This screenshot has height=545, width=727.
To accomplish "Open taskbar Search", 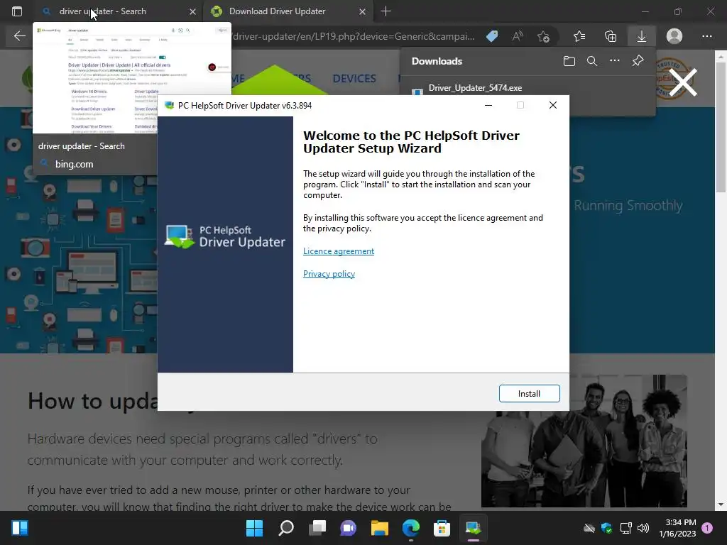I will click(x=285, y=528).
